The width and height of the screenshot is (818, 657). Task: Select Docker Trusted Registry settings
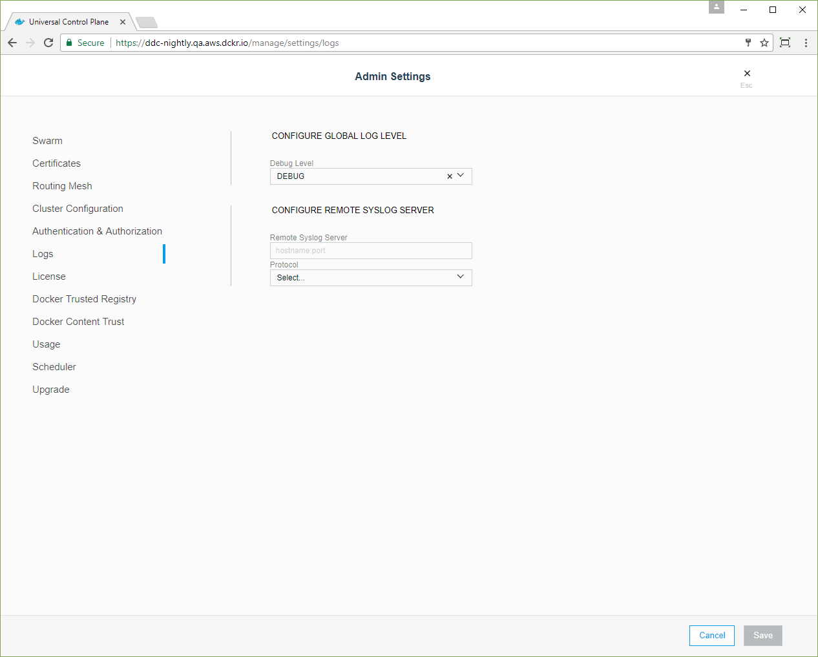(84, 299)
